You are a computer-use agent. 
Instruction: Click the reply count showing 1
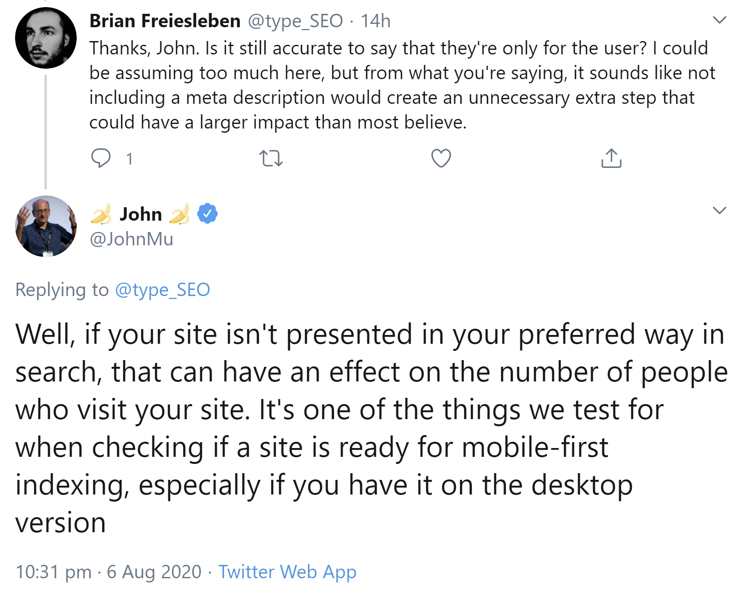(x=130, y=158)
